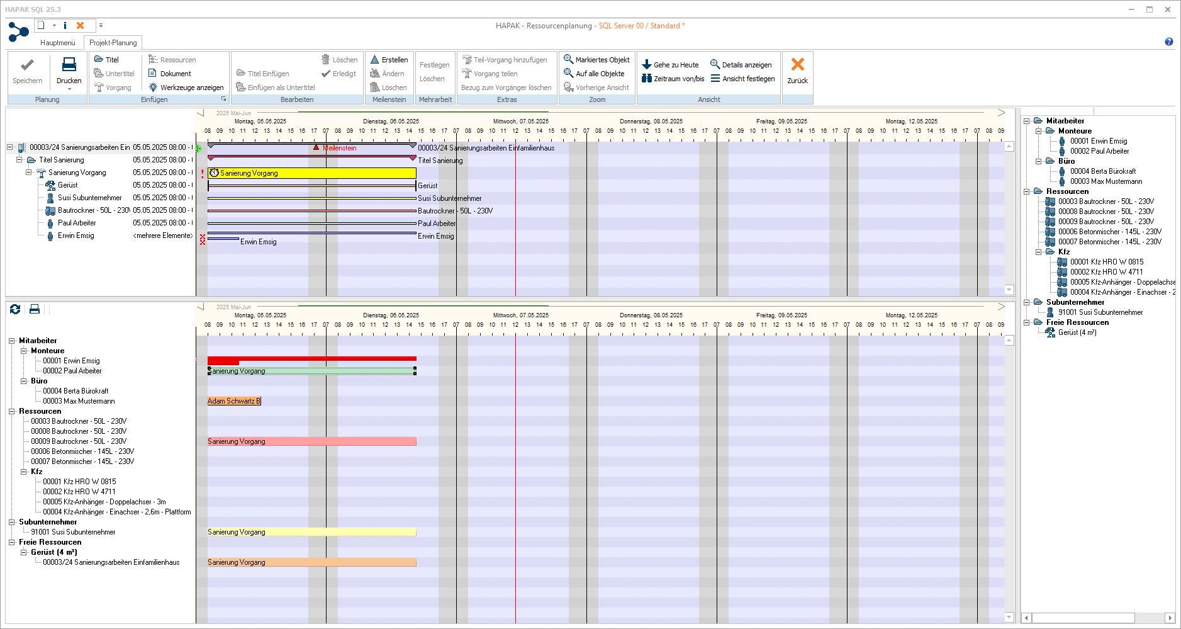Screen dimensions: 1181x629
Task: Toggle Details anzeigen view option
Action: pos(741,65)
